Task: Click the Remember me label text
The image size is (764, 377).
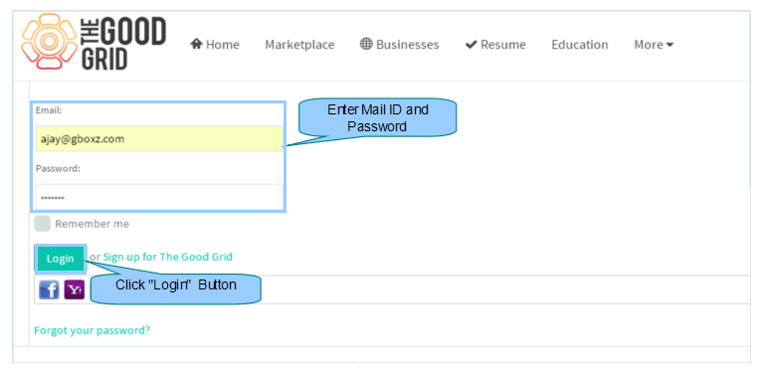Action: pyautogui.click(x=93, y=224)
